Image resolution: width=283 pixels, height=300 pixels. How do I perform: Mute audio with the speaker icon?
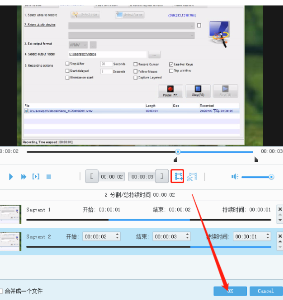pyautogui.click(x=235, y=176)
